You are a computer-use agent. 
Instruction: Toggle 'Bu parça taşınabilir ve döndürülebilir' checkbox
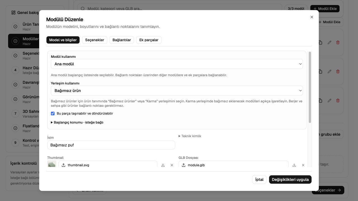(x=53, y=114)
